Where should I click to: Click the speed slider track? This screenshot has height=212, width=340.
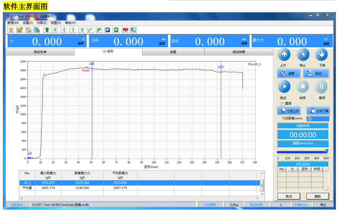pos(302,152)
